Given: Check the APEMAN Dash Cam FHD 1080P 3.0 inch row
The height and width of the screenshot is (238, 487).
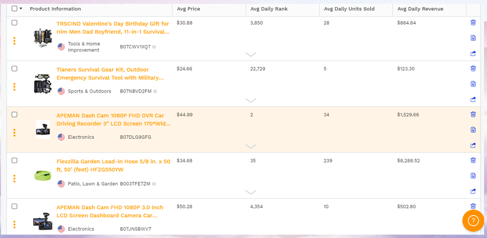Looking at the screenshot, I should tap(14, 206).
